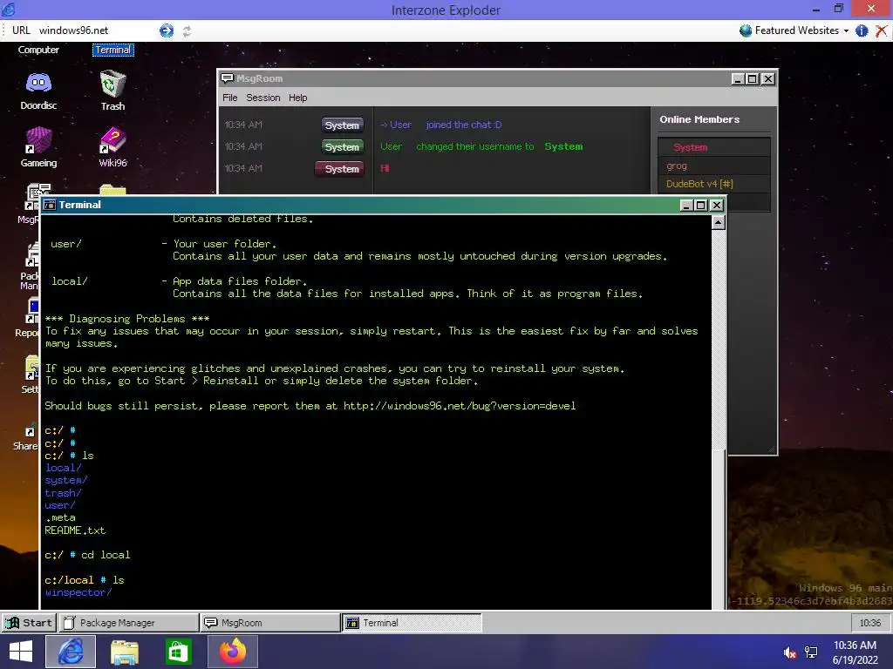Select the Computer desktop label
893x669 pixels.
[x=38, y=50]
